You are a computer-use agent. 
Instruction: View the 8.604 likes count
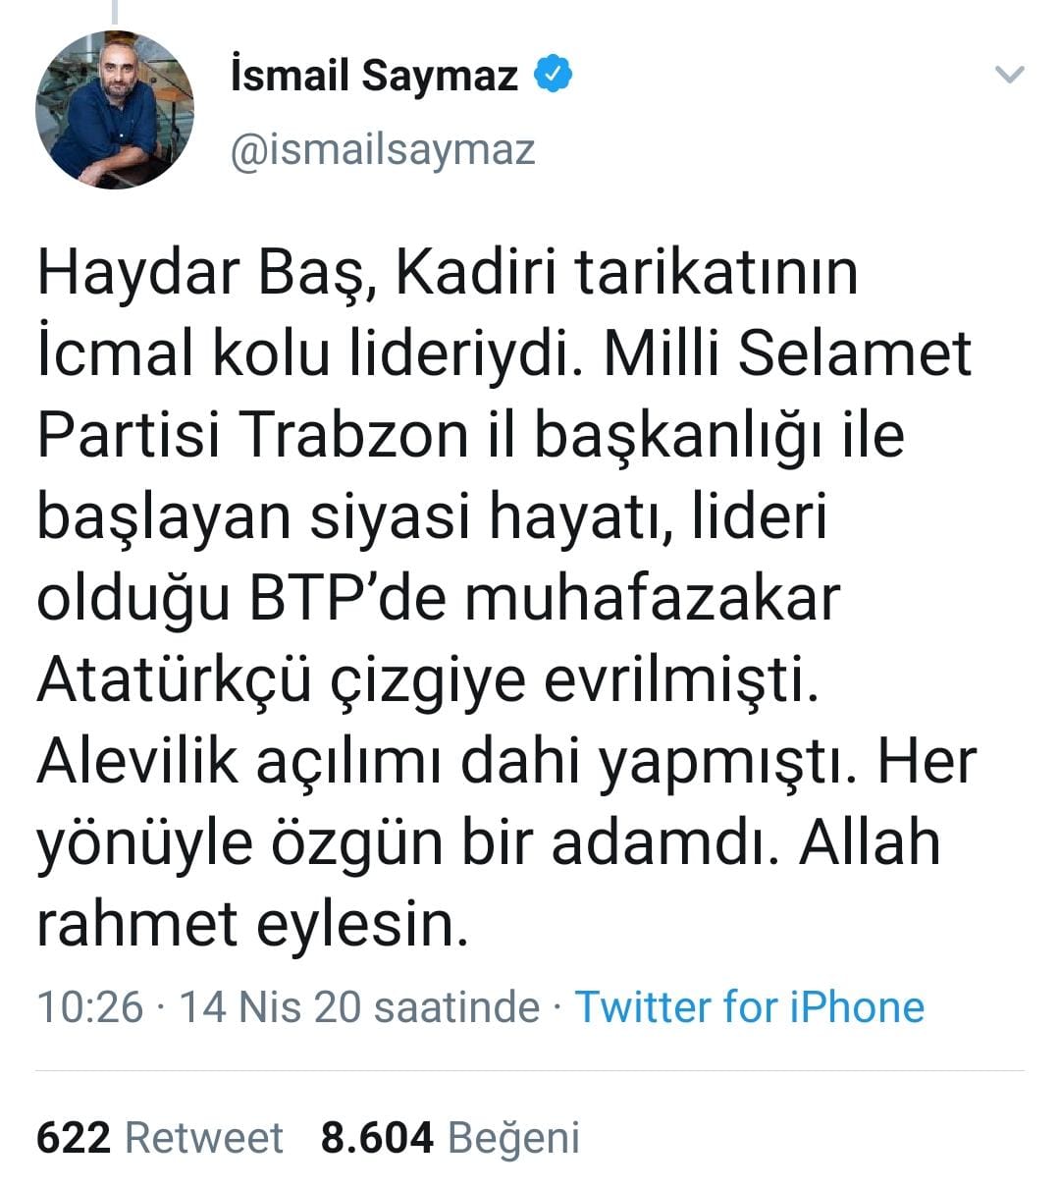point(377,1138)
